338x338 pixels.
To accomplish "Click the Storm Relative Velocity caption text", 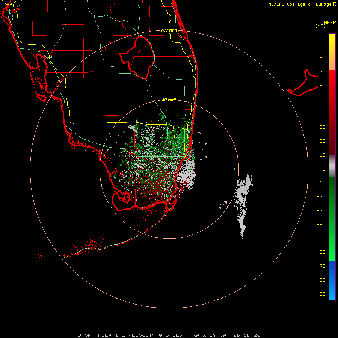I will click(169, 335).
